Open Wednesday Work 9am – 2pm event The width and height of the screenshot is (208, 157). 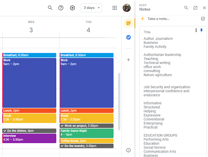pos(29,83)
